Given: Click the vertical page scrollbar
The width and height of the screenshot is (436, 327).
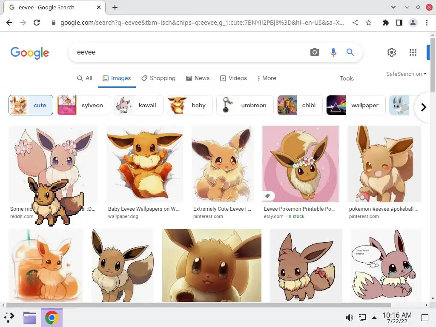Looking at the screenshot, I should (433, 65).
